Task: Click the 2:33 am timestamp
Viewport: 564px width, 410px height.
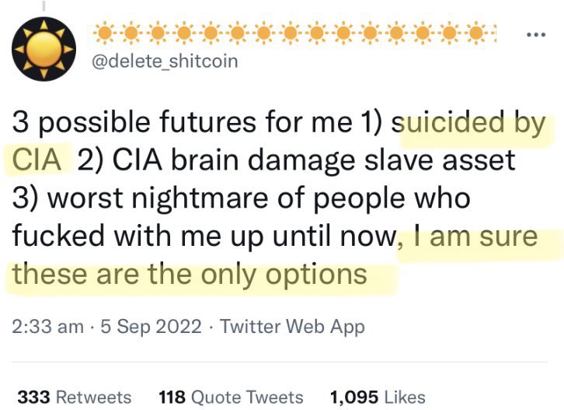Action: click(x=47, y=328)
